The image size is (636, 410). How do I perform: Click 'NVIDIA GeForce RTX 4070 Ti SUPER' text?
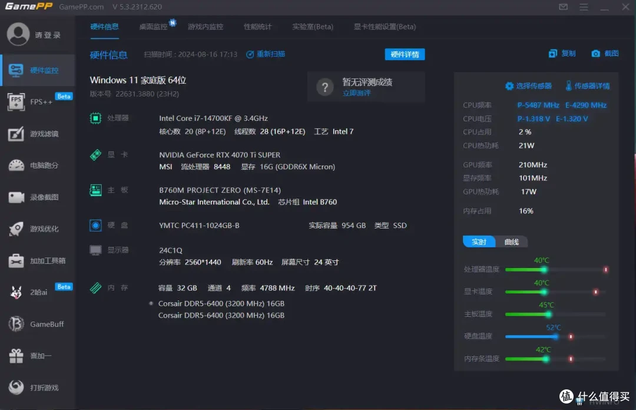220,155
